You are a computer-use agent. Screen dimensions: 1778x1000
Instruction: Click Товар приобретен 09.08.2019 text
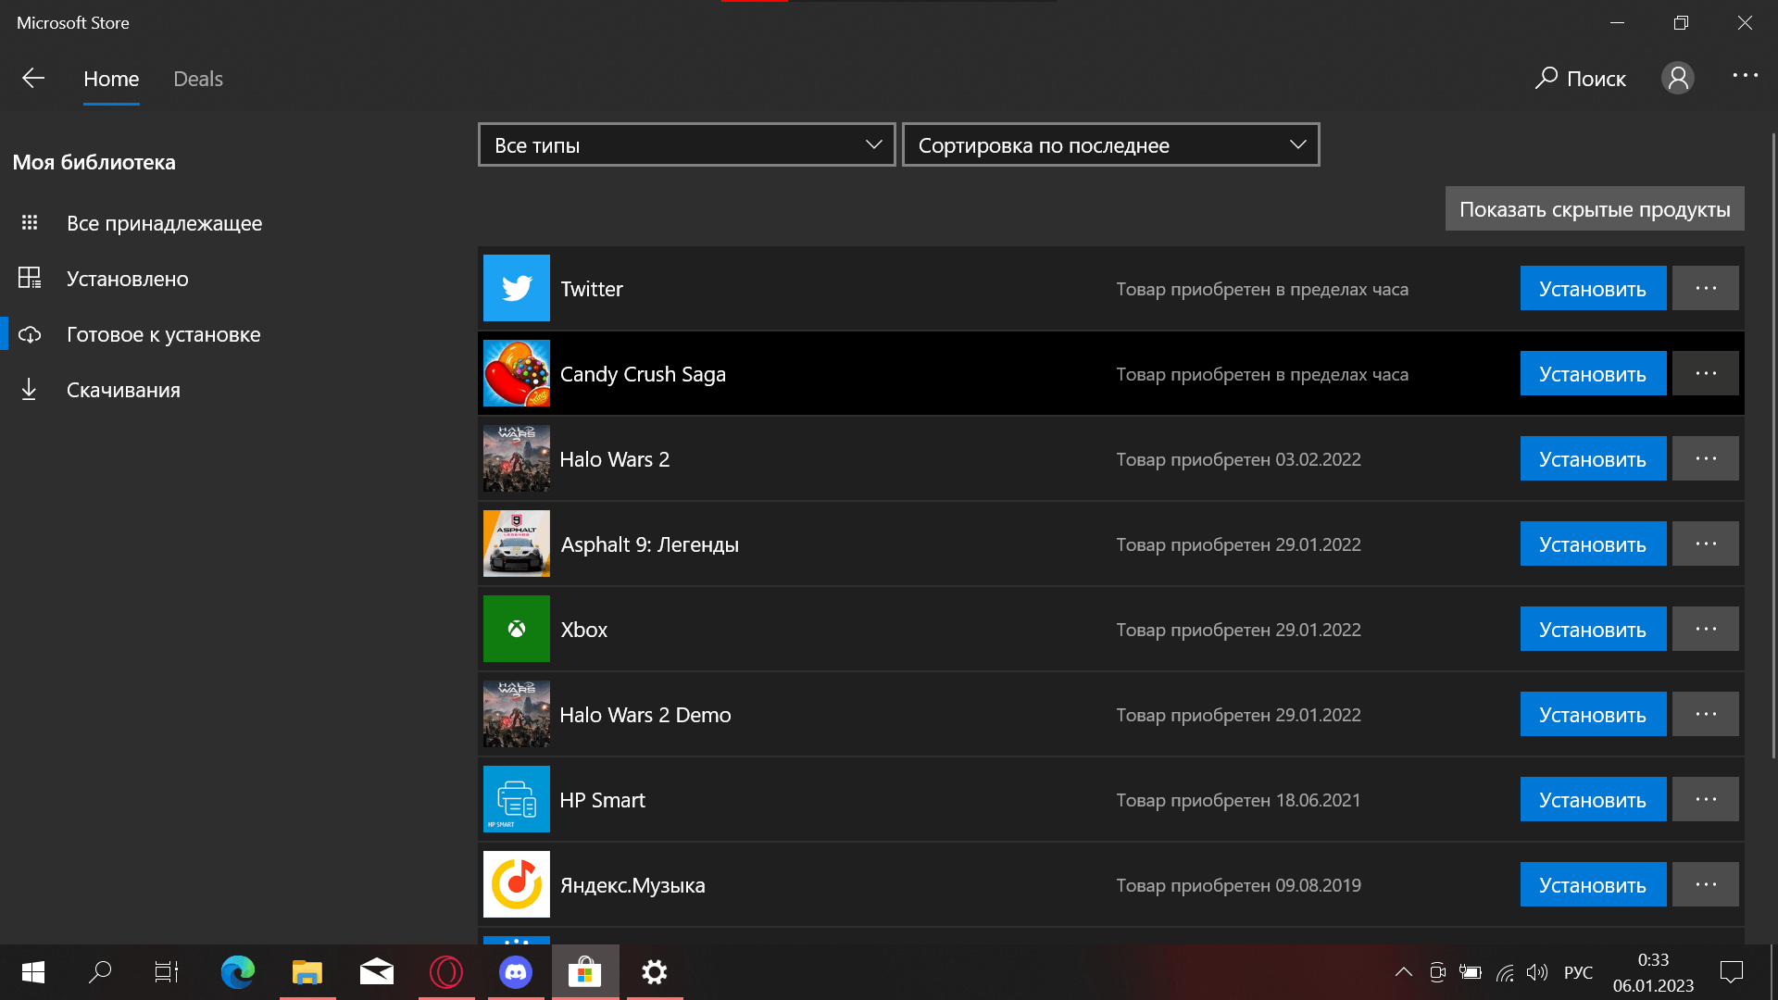(1238, 885)
